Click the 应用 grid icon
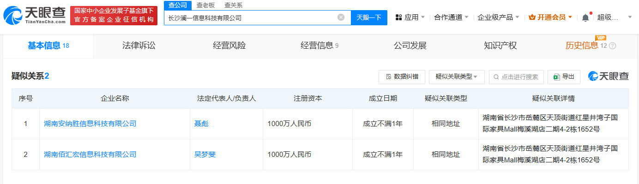639x184 pixels. click(x=398, y=17)
